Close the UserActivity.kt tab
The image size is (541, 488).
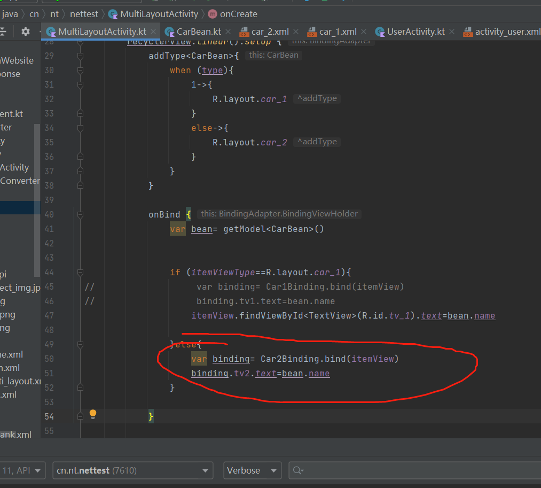point(452,32)
